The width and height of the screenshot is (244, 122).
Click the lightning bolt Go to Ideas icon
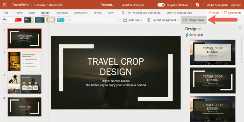pyautogui.click(x=187, y=35)
